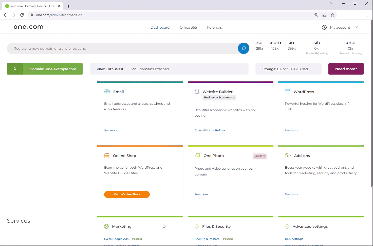
Task: Click the page's vertical scrollbar
Action: pyautogui.click(x=371, y=101)
